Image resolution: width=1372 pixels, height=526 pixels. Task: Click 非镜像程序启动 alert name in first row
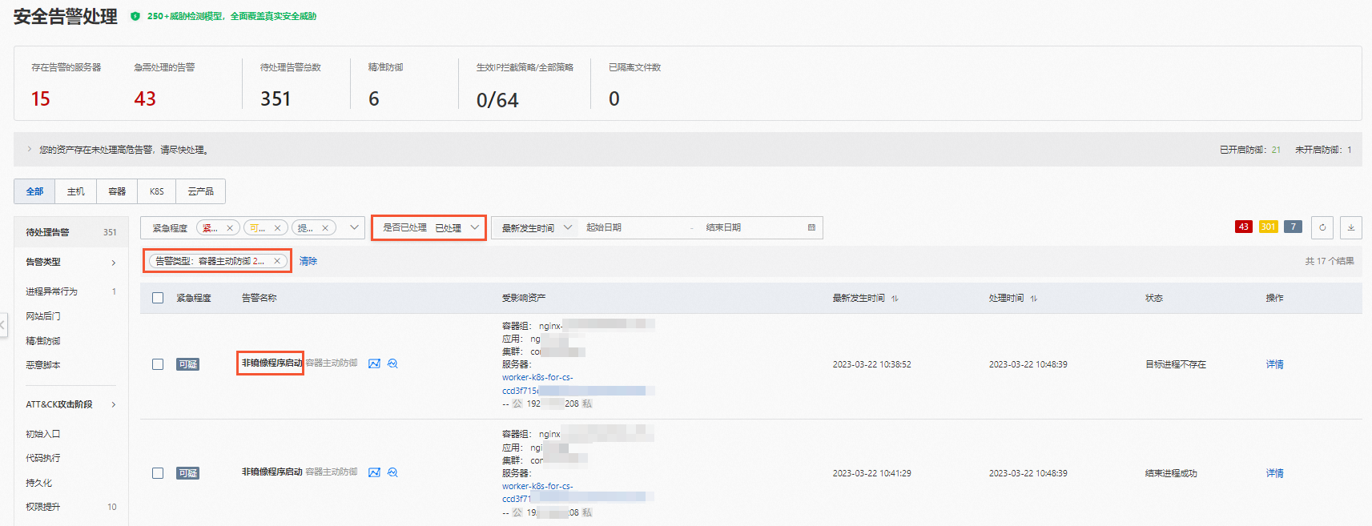point(272,363)
